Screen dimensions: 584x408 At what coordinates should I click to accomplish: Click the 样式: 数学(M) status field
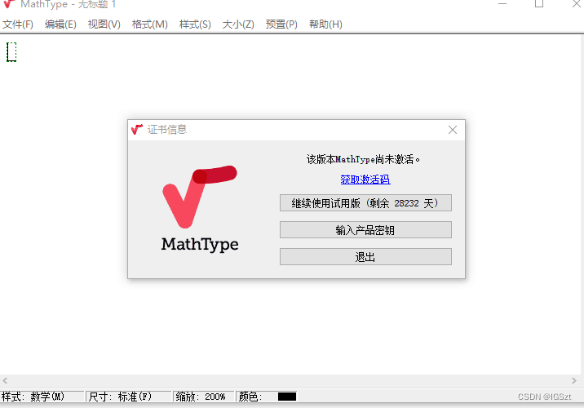pyautogui.click(x=42, y=397)
